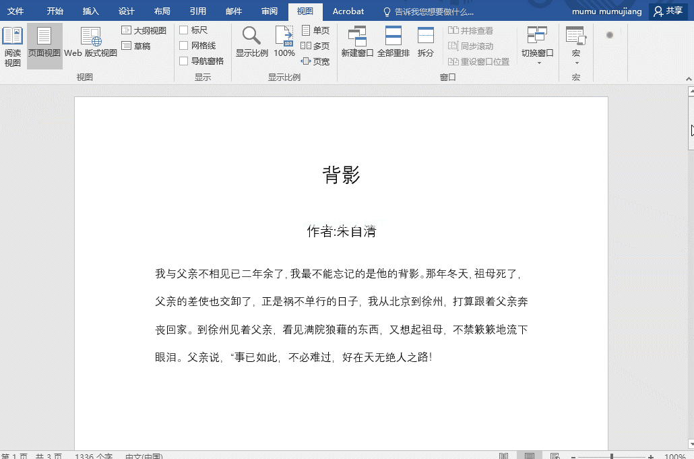Click the zoom slider handle
694x459 pixels.
pyautogui.click(x=612, y=456)
